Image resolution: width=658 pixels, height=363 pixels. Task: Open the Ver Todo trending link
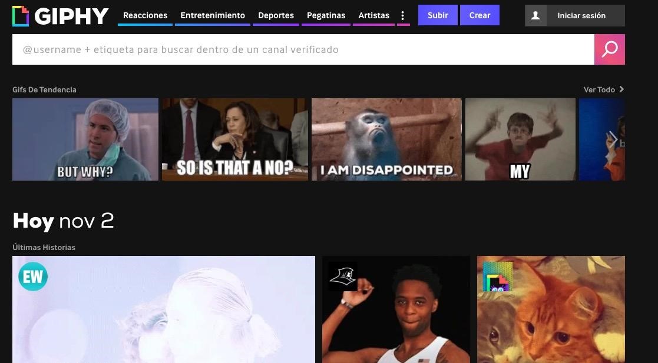(604, 89)
